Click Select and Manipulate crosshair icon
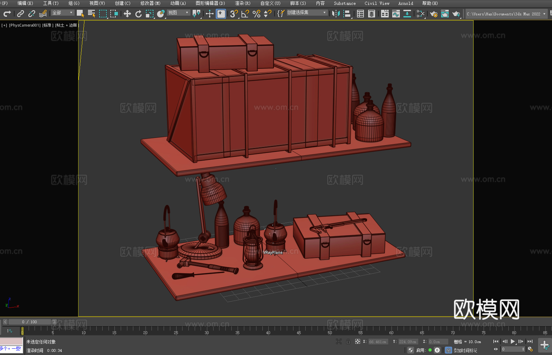552x355 pixels. pyautogui.click(x=210, y=14)
